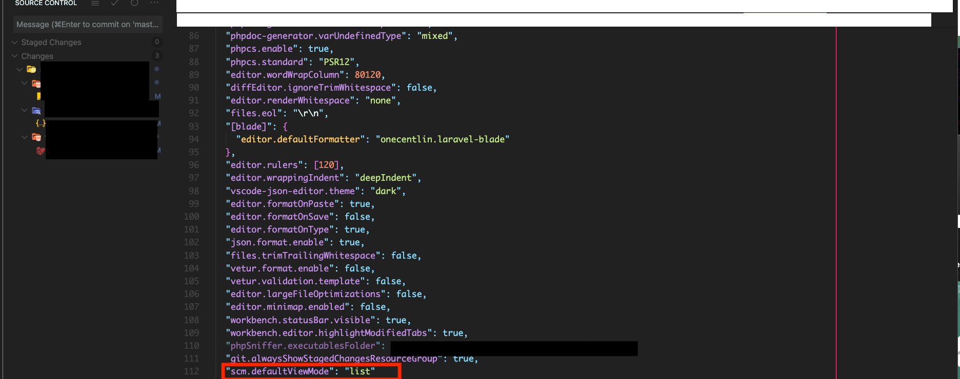Toggle the Source Control view mode (list icon)

coord(95,3)
